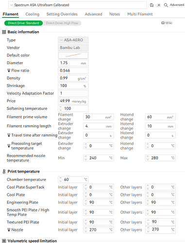Open the Wiki book icon link
185x243 pixels.
pyautogui.click(x=163, y=23)
